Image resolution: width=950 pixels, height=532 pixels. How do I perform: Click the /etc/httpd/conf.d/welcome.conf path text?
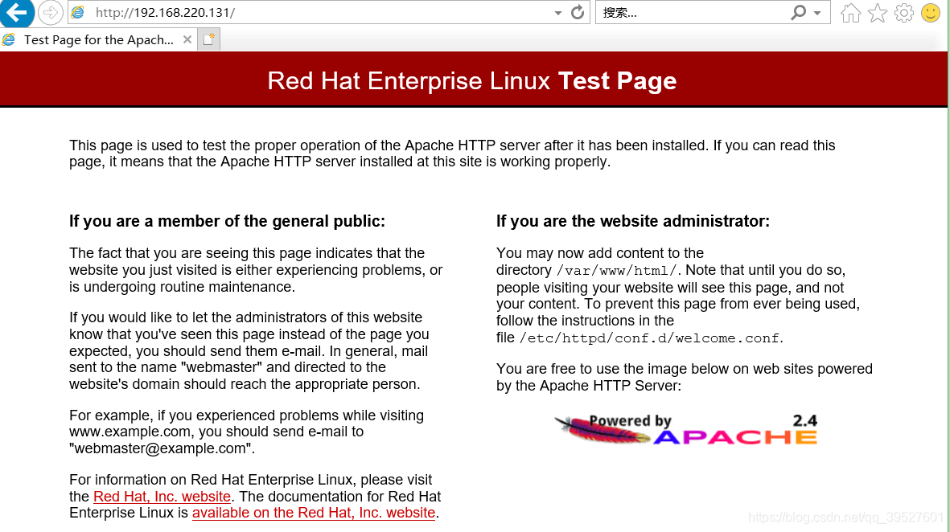pyautogui.click(x=649, y=338)
